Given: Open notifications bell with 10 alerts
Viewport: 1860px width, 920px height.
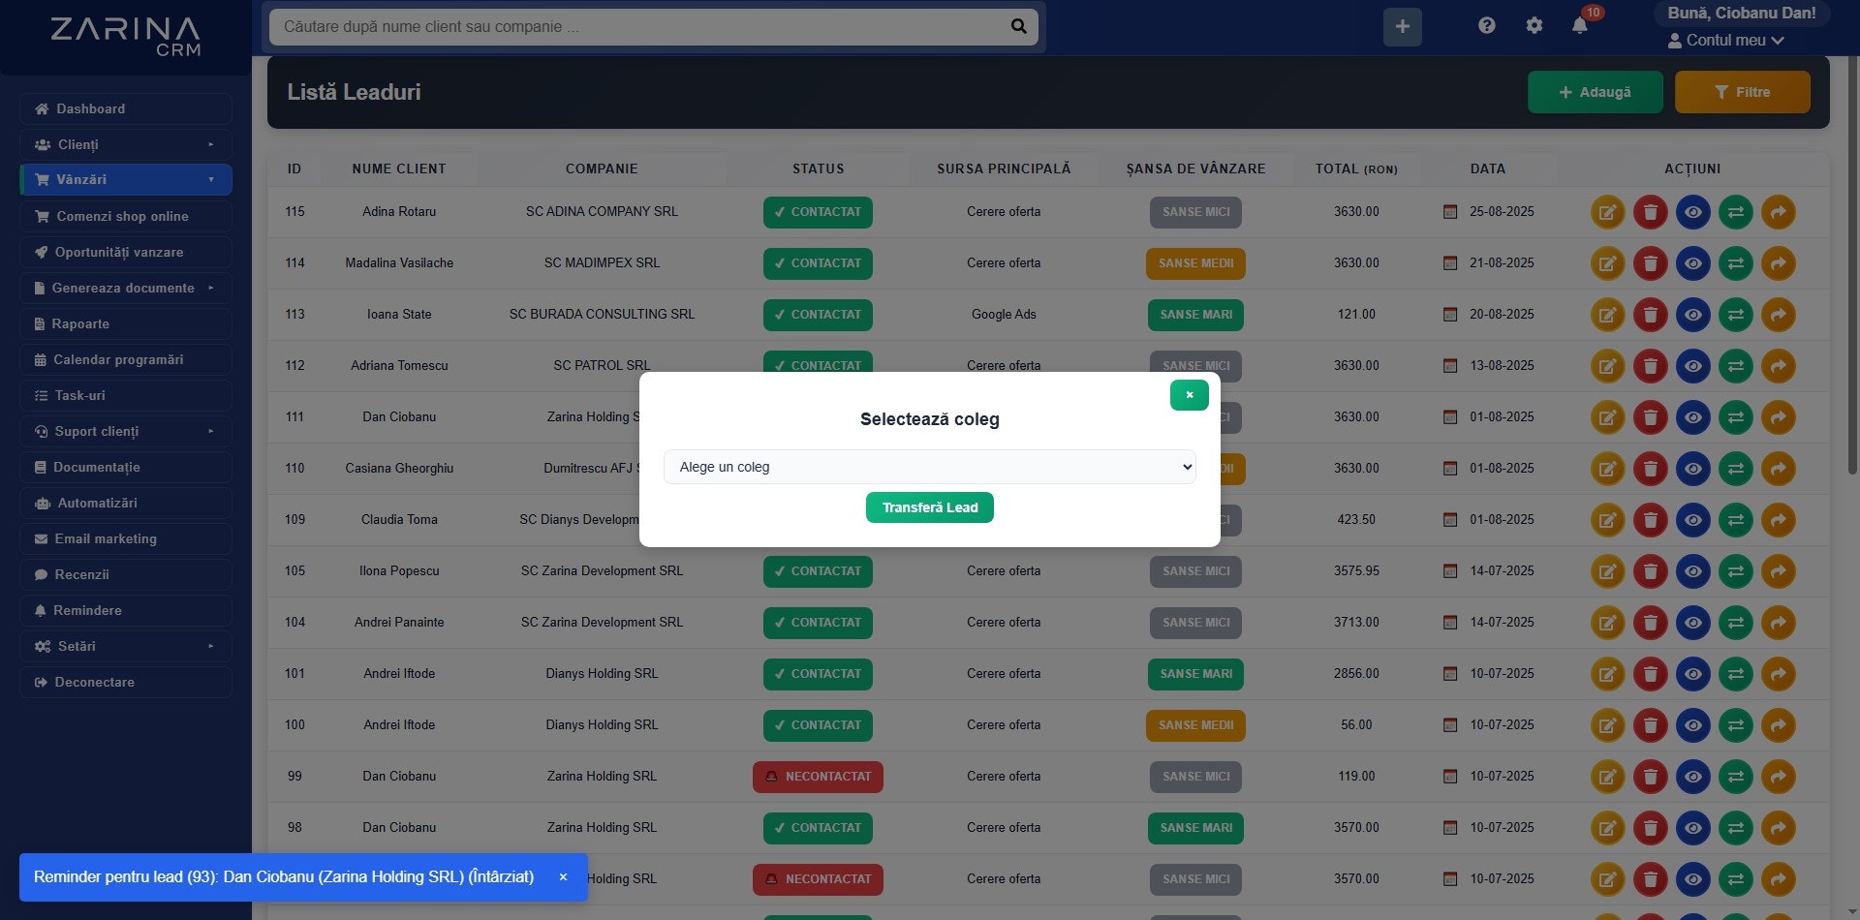Looking at the screenshot, I should [1579, 25].
